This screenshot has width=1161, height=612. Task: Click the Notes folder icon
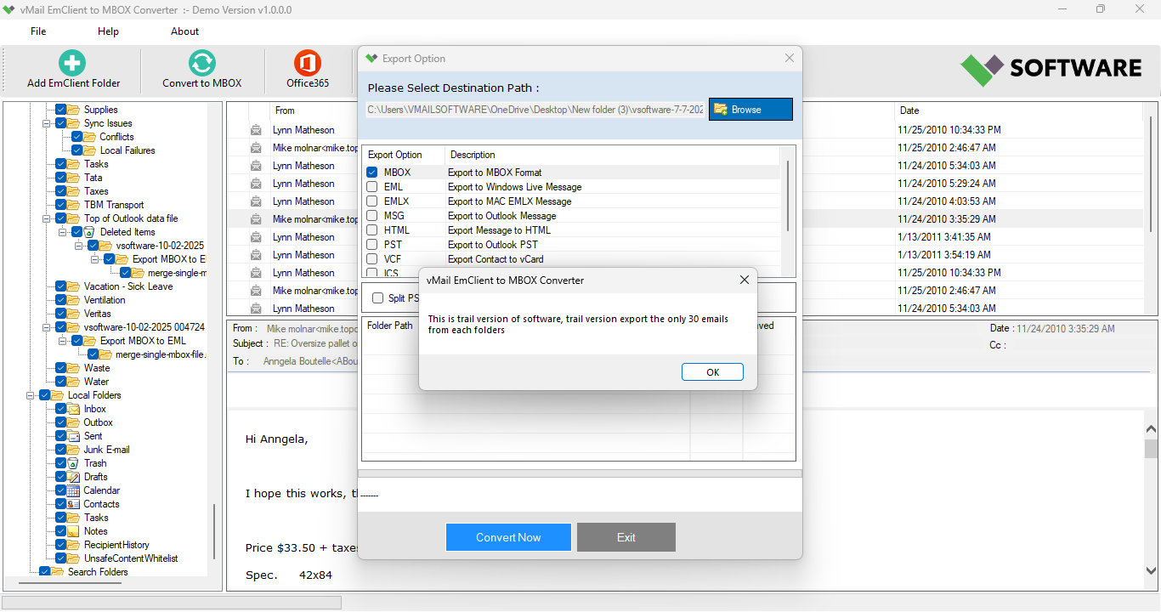click(x=74, y=531)
